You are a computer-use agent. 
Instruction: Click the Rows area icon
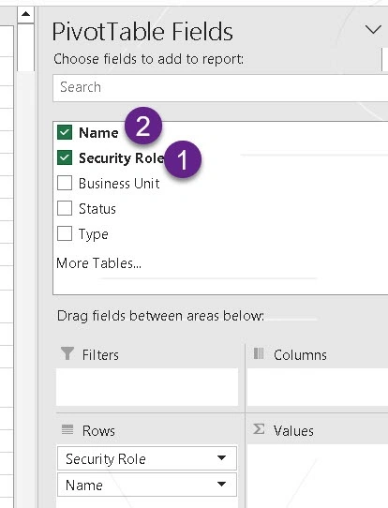(x=67, y=429)
